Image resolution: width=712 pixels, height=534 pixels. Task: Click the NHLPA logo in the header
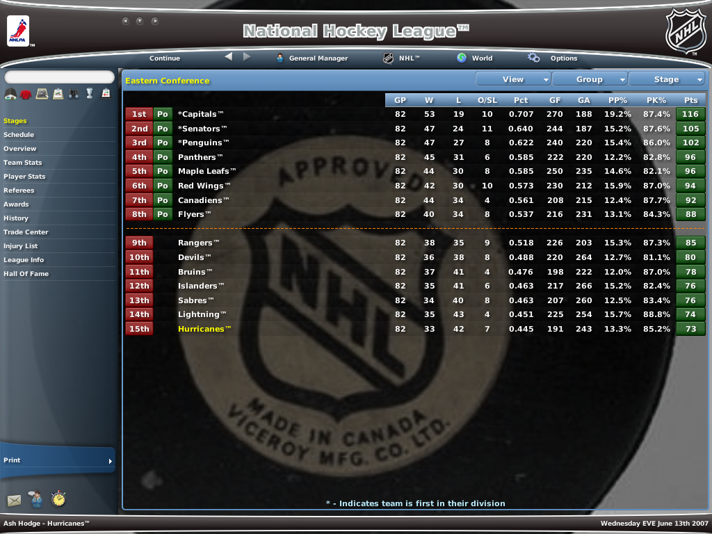tap(18, 31)
